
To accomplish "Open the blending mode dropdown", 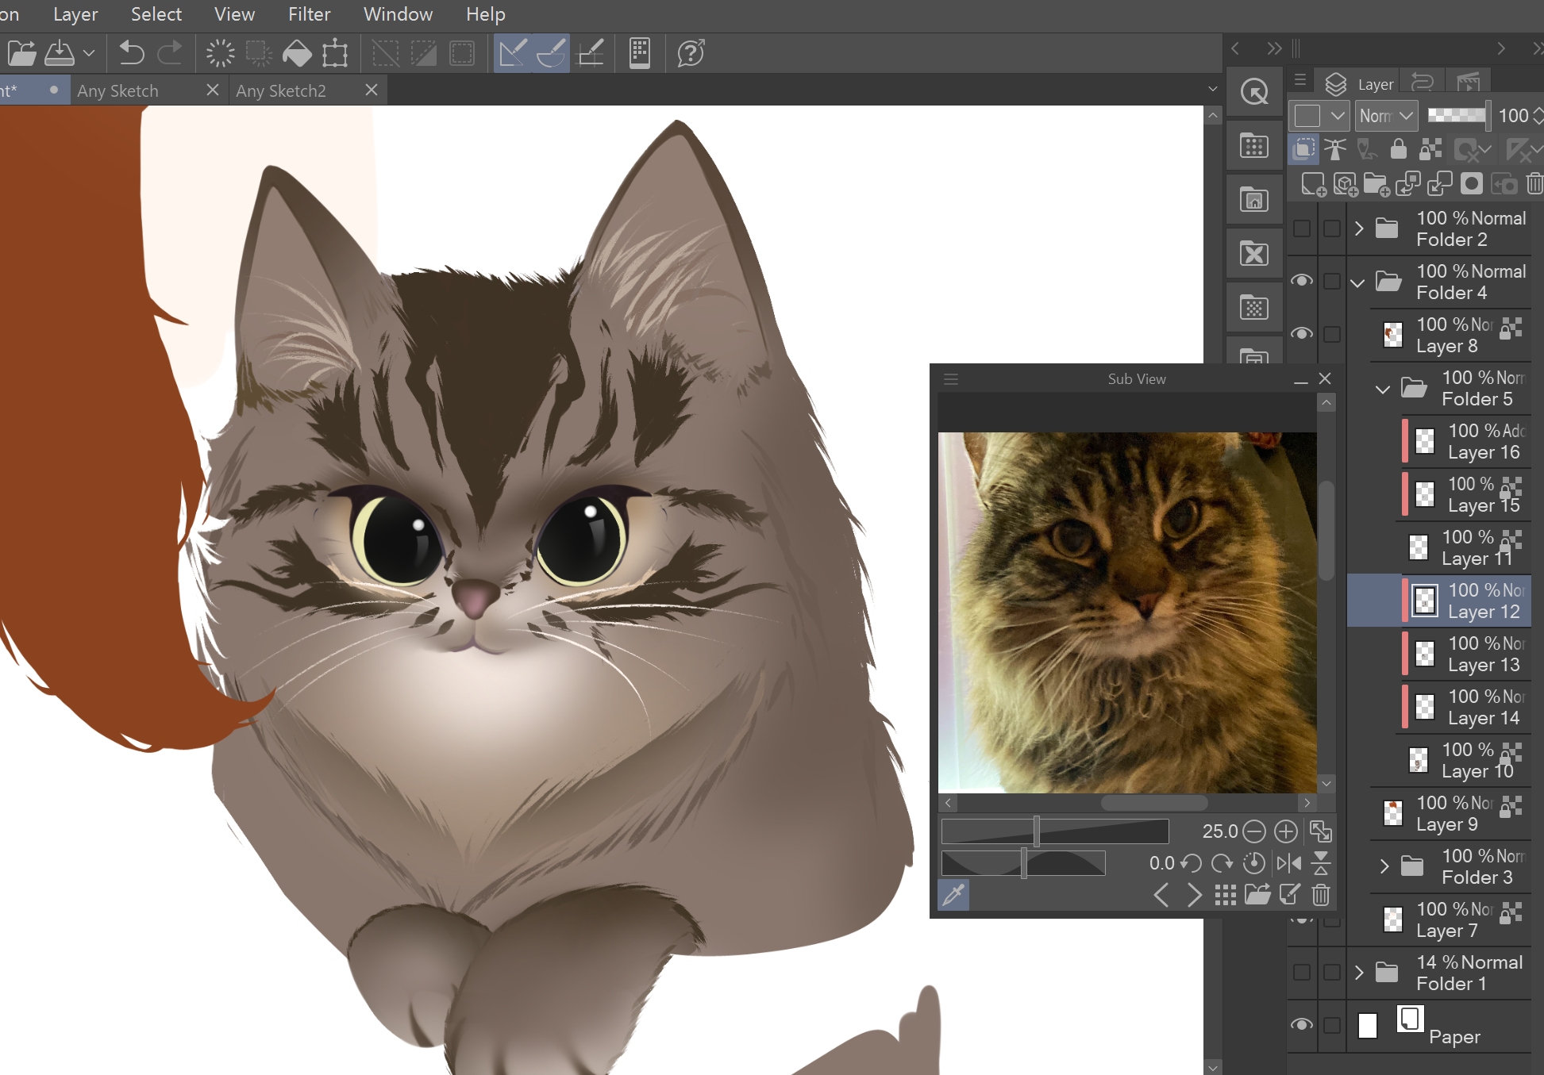I will (x=1386, y=116).
